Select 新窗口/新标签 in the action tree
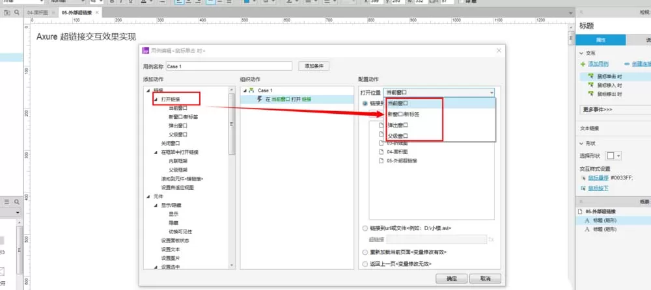This screenshot has height=290, width=651. click(x=183, y=116)
